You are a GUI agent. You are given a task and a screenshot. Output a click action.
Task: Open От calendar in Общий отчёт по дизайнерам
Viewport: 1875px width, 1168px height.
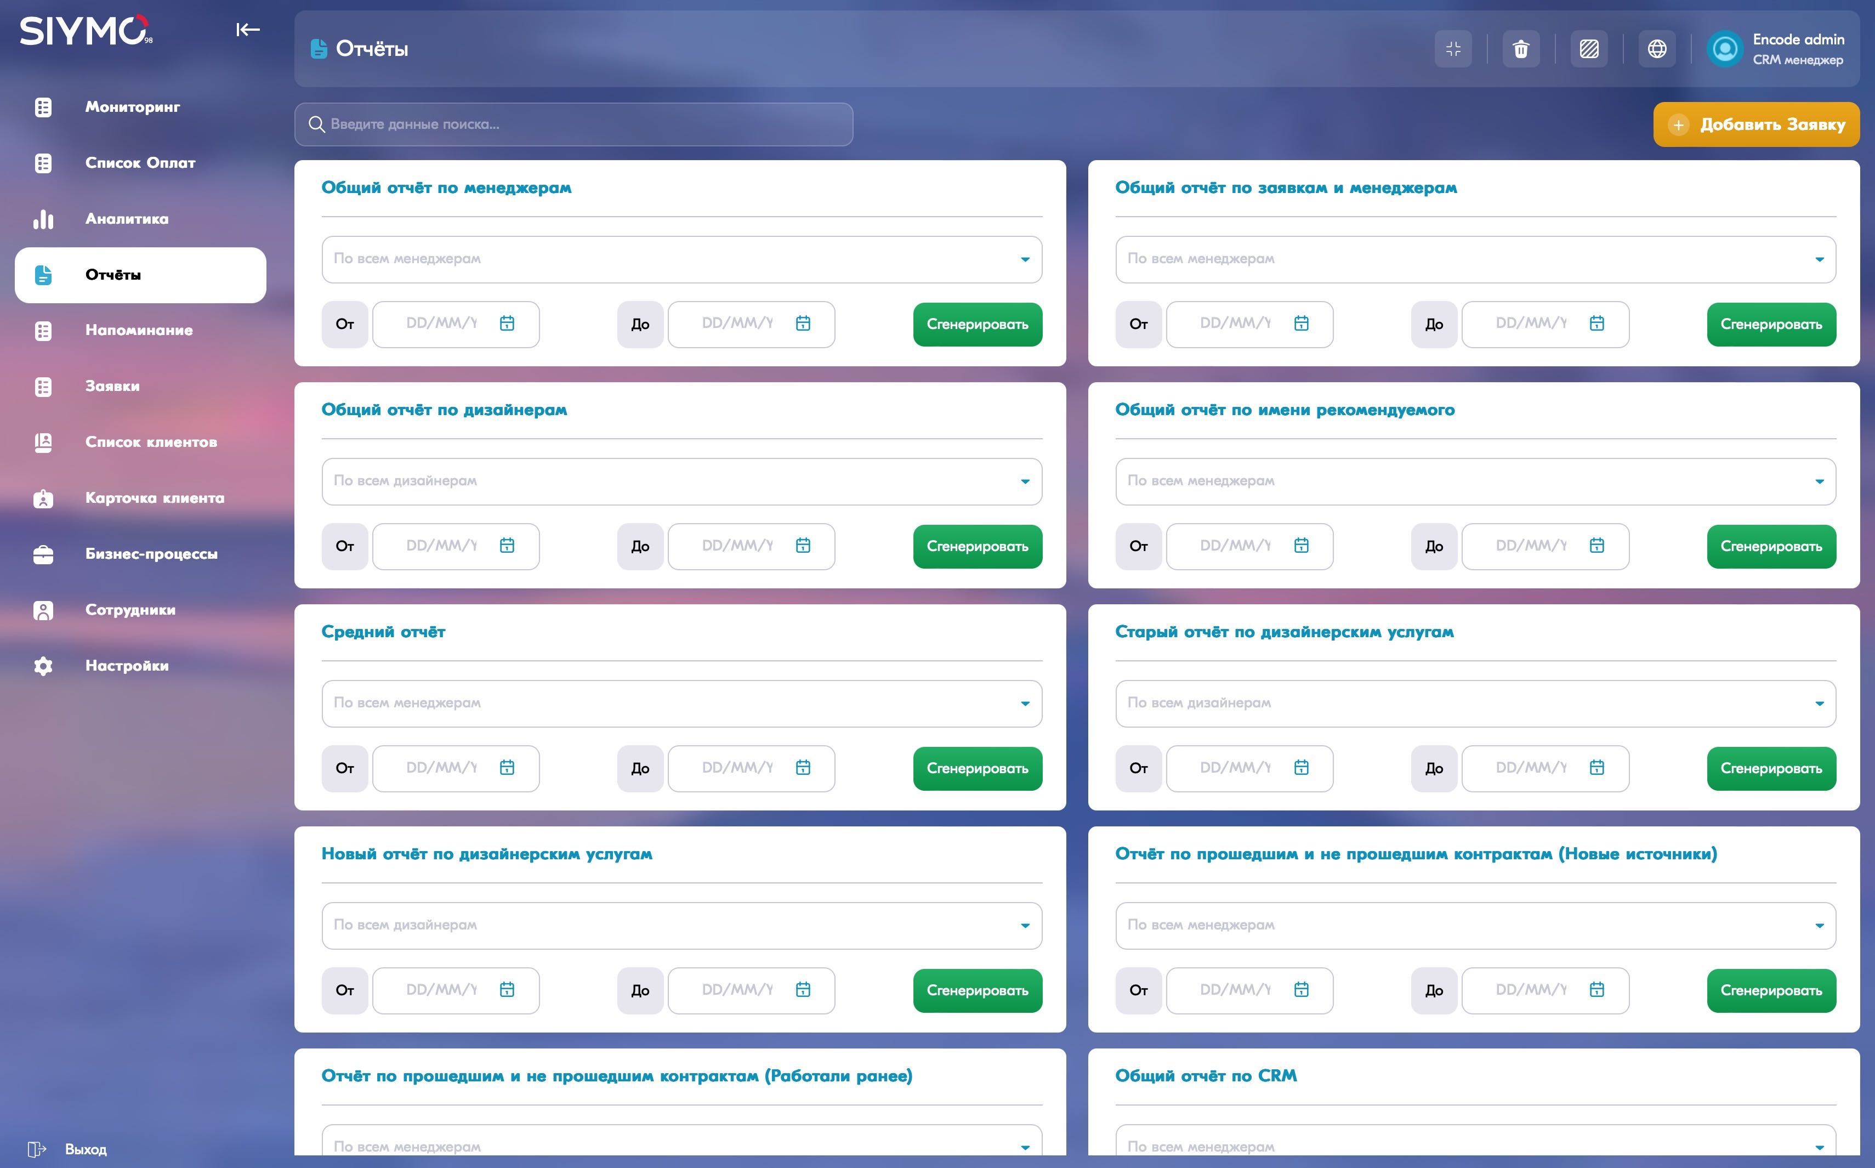tap(507, 546)
